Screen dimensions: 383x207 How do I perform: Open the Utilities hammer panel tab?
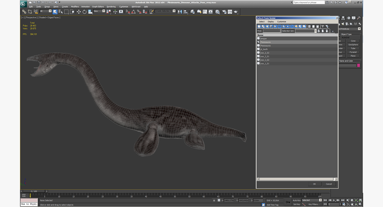point(359,18)
